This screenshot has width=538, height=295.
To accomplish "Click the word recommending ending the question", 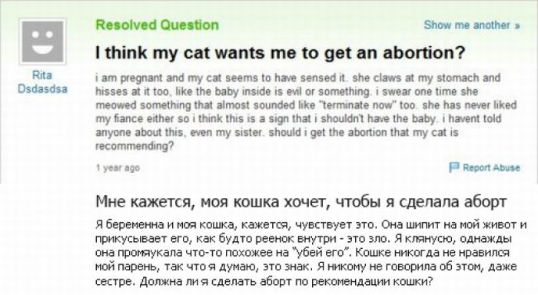I will (134, 146).
